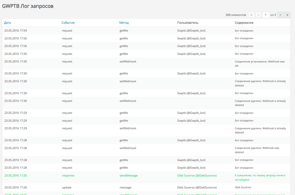The height and width of the screenshot is (195, 295).
Task: Click the setWebhook method at 17:29
Action: click(128, 128)
